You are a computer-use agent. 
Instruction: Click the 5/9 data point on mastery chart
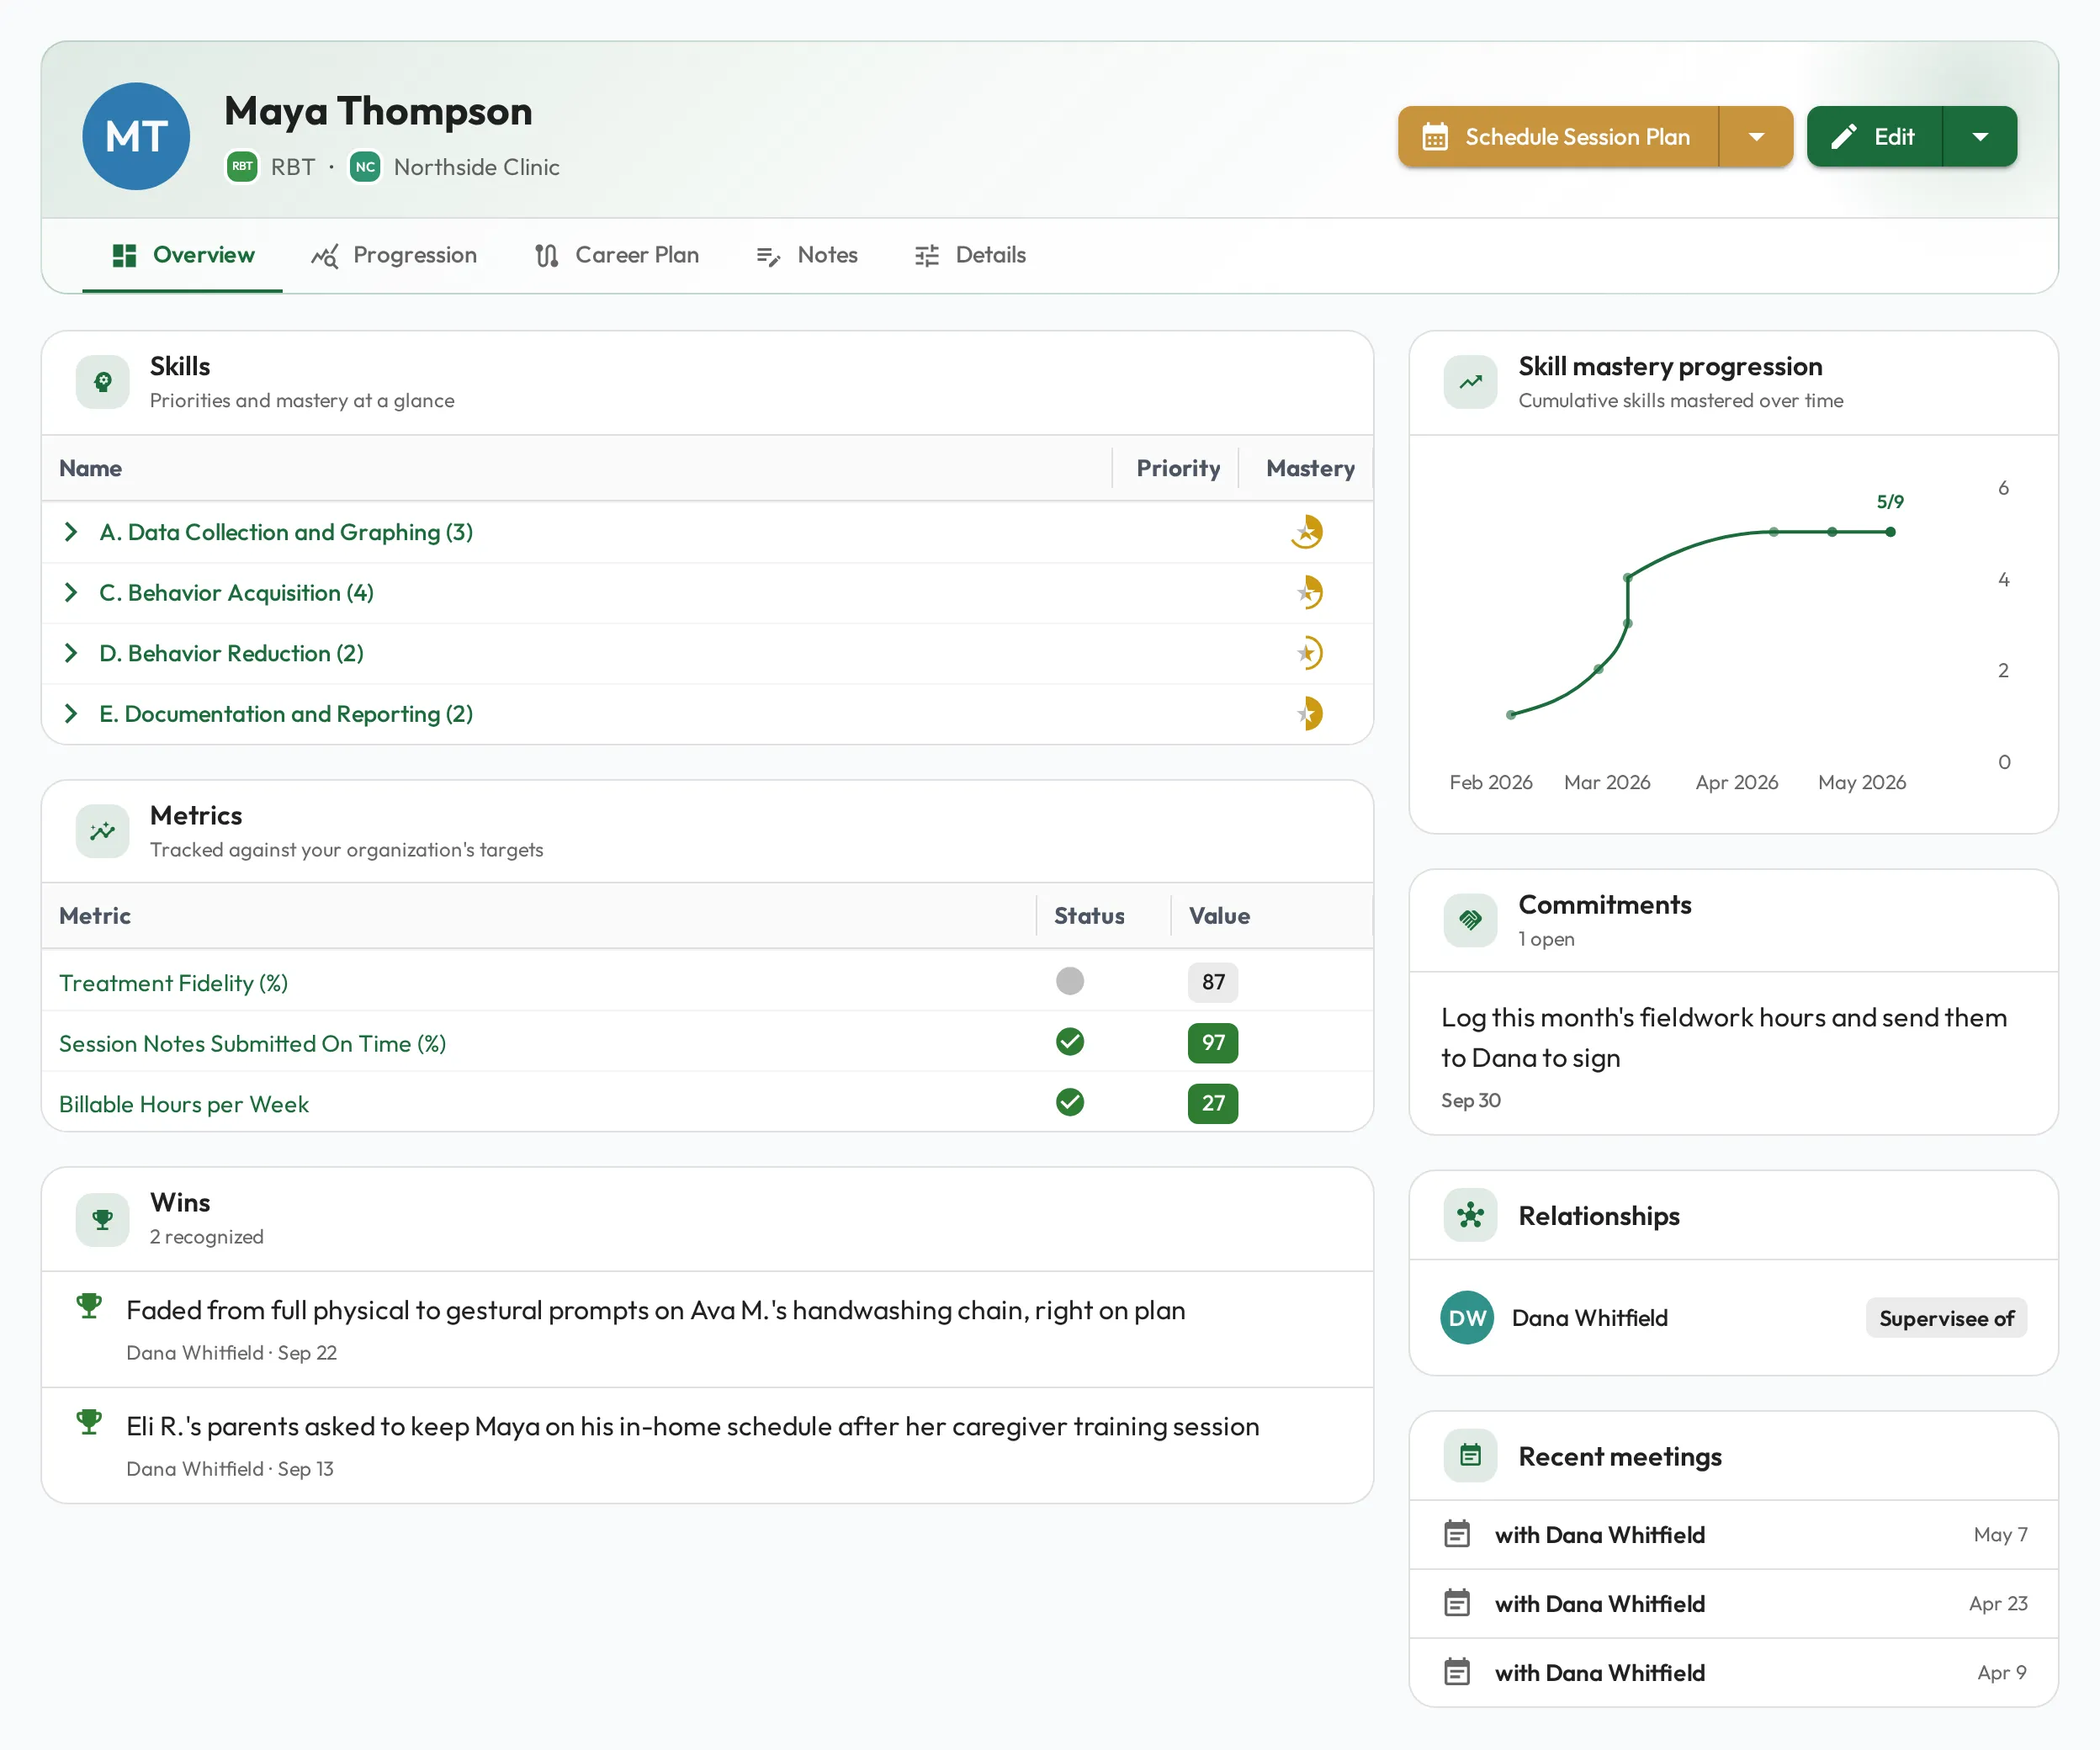coord(1890,532)
